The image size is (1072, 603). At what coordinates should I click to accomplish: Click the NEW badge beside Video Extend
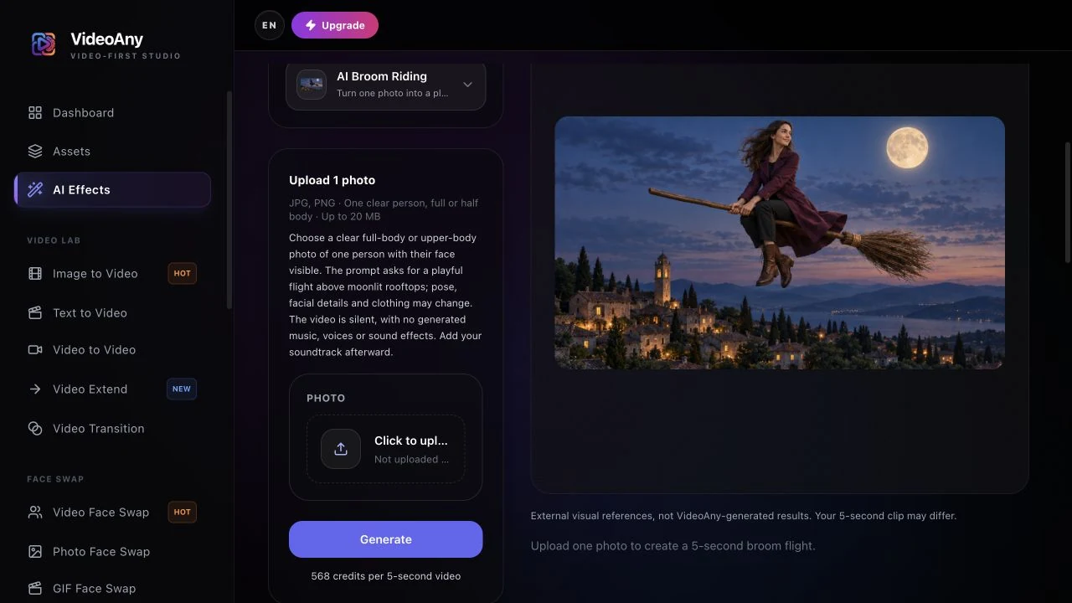pos(182,389)
